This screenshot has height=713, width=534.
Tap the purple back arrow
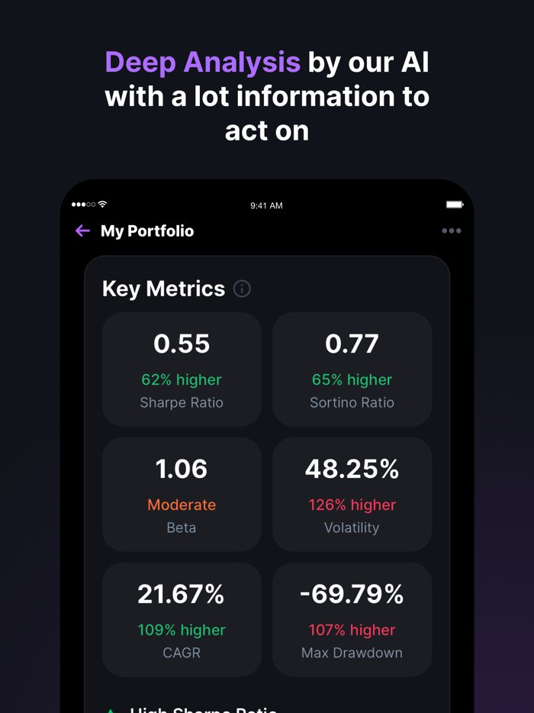[x=82, y=231]
